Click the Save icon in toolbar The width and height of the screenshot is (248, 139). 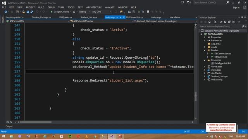tap(28, 12)
